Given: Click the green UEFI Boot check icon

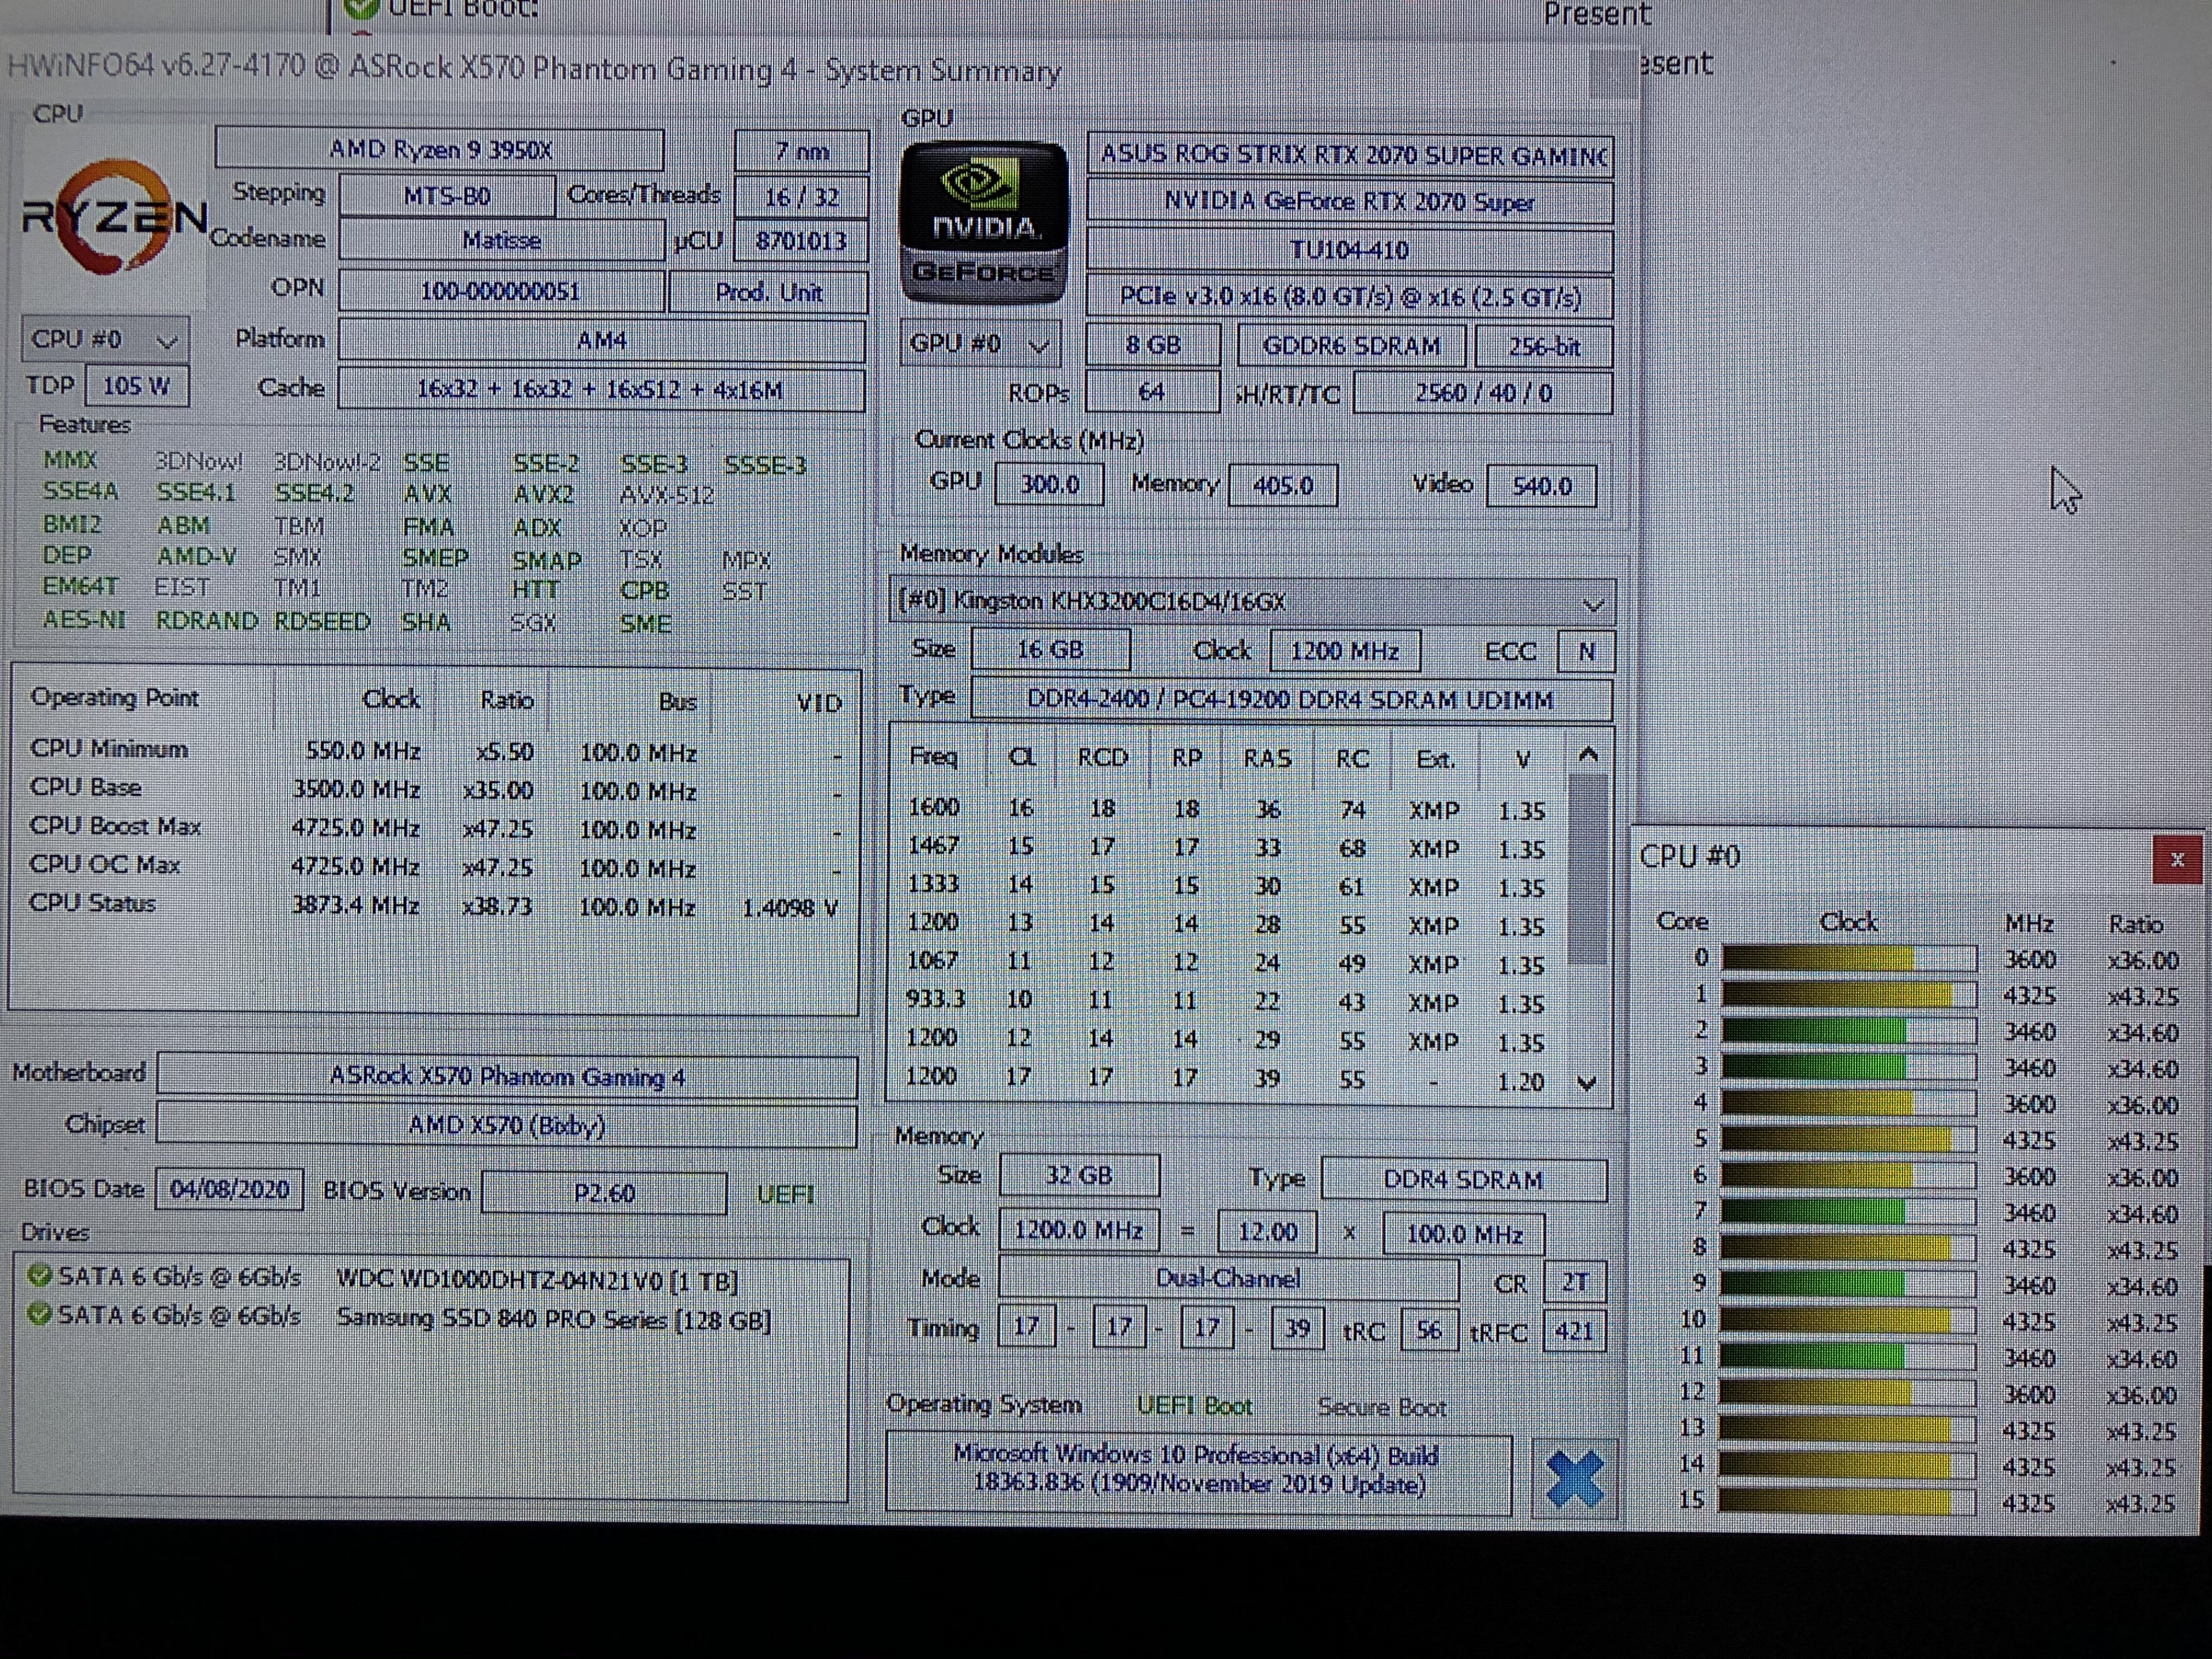Looking at the screenshot, I should [361, 8].
